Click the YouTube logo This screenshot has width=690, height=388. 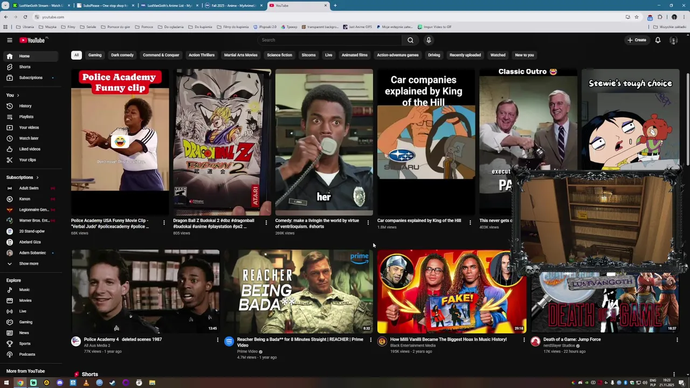[x=32, y=40]
